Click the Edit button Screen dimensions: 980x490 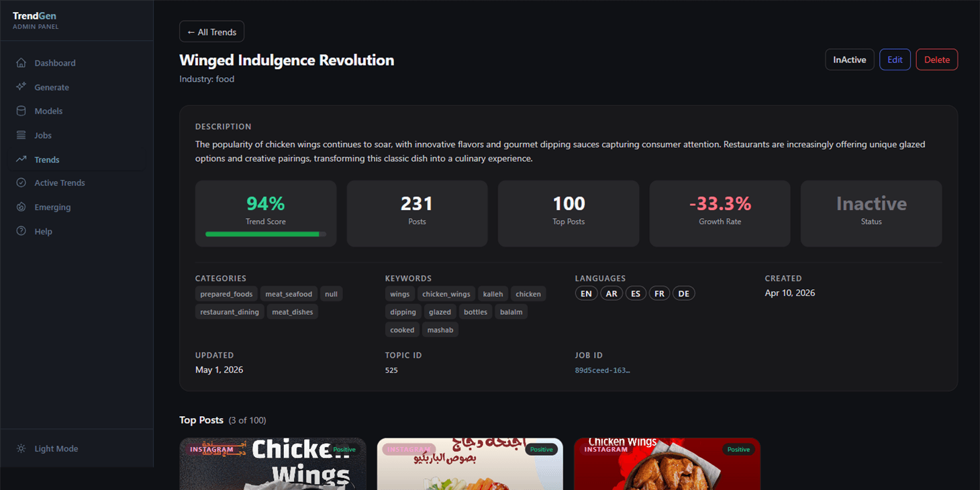pos(895,60)
